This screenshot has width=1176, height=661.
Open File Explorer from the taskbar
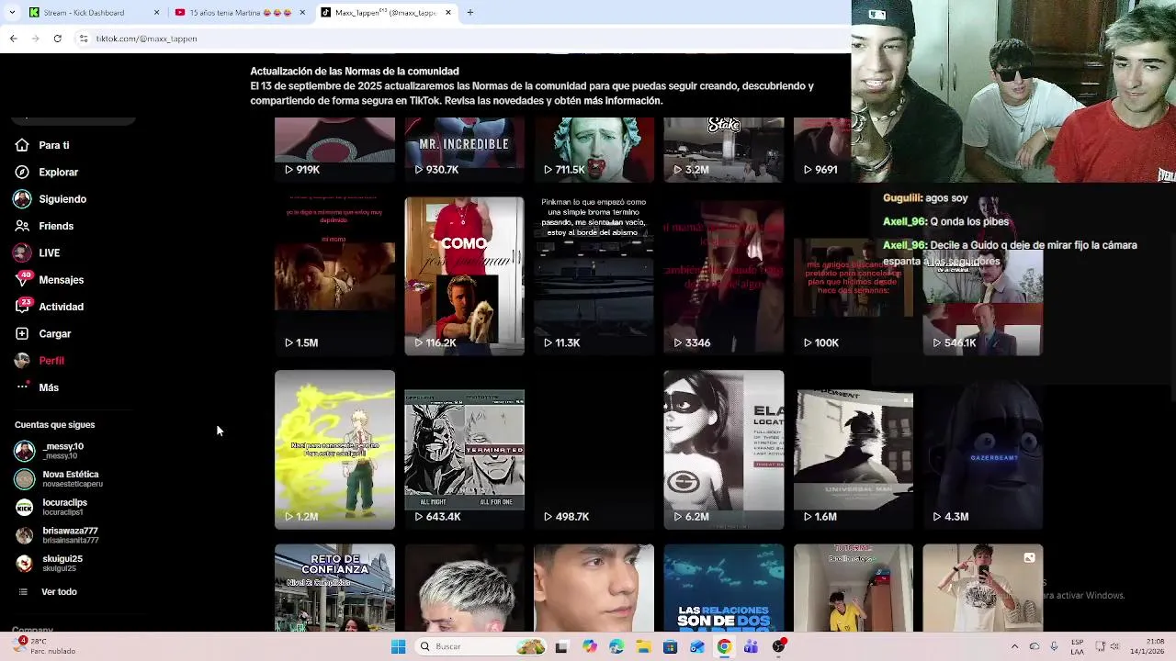(x=643, y=646)
